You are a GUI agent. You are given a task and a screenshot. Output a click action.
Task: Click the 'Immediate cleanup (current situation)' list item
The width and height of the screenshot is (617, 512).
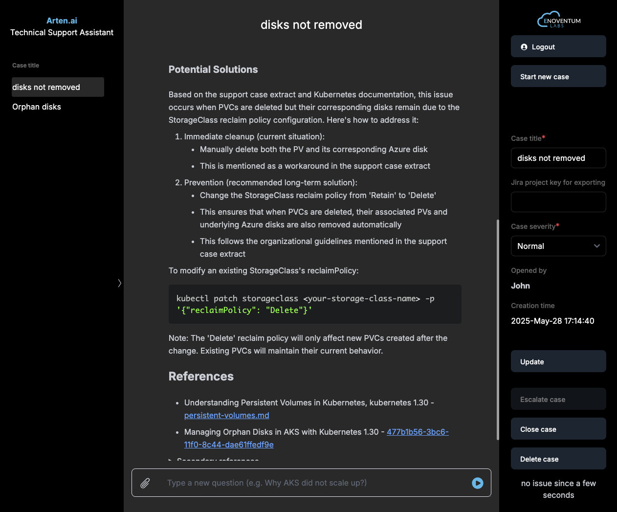point(254,136)
